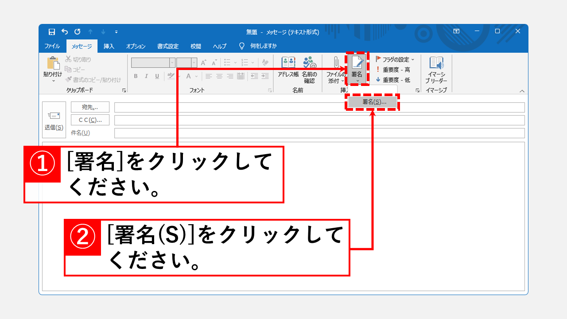Open the フラグの設定 dropdown

click(395, 59)
